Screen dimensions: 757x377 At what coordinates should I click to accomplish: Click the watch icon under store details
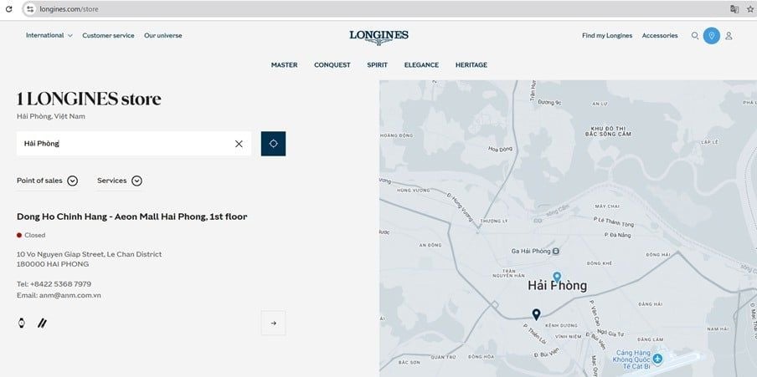tap(21, 323)
